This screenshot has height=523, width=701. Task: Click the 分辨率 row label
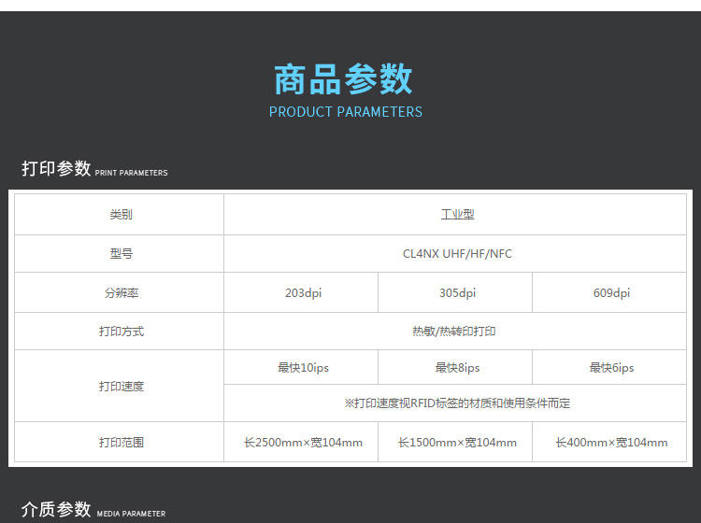click(121, 293)
